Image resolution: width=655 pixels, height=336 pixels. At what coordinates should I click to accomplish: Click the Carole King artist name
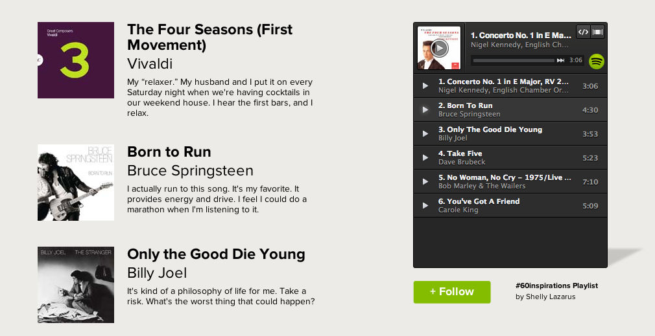[458, 210]
